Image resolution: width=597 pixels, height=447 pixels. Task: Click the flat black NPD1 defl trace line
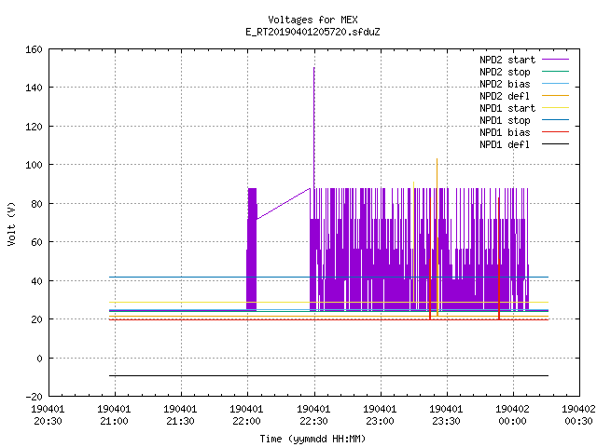(x=329, y=375)
